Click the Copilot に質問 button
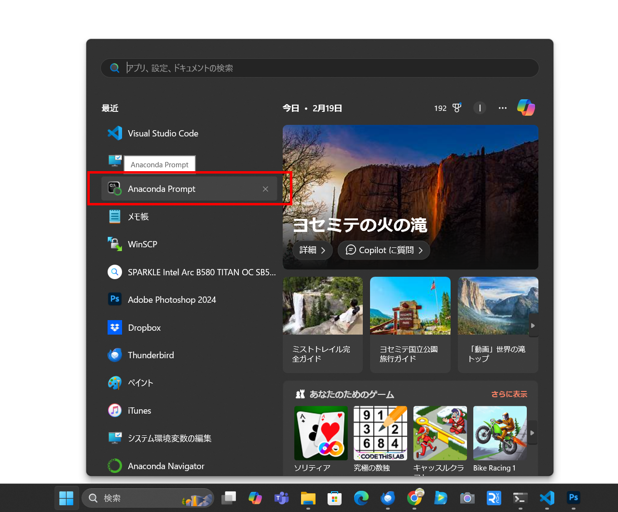The image size is (618, 512). point(384,250)
